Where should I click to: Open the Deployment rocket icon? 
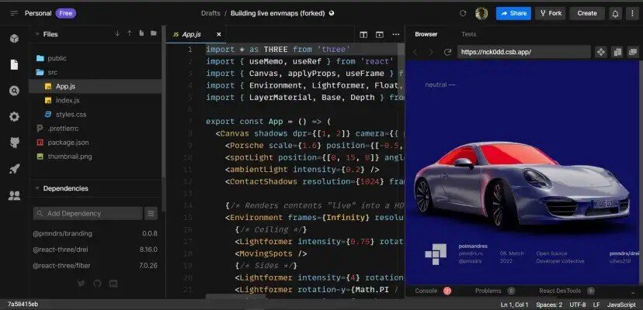14,169
